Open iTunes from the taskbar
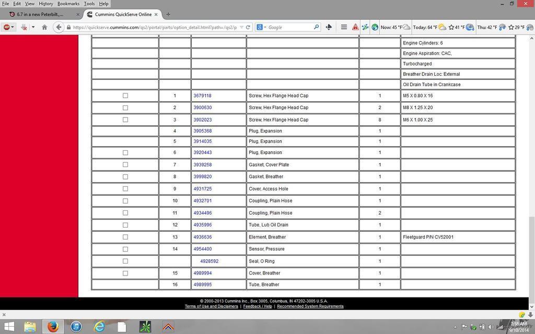The width and height of the screenshot is (535, 334). tap(76, 327)
